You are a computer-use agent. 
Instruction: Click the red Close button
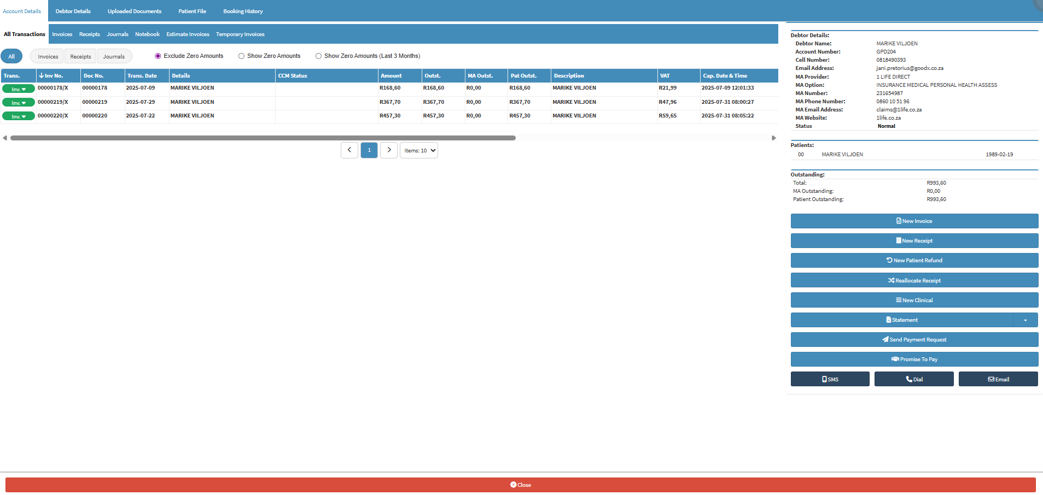point(520,485)
